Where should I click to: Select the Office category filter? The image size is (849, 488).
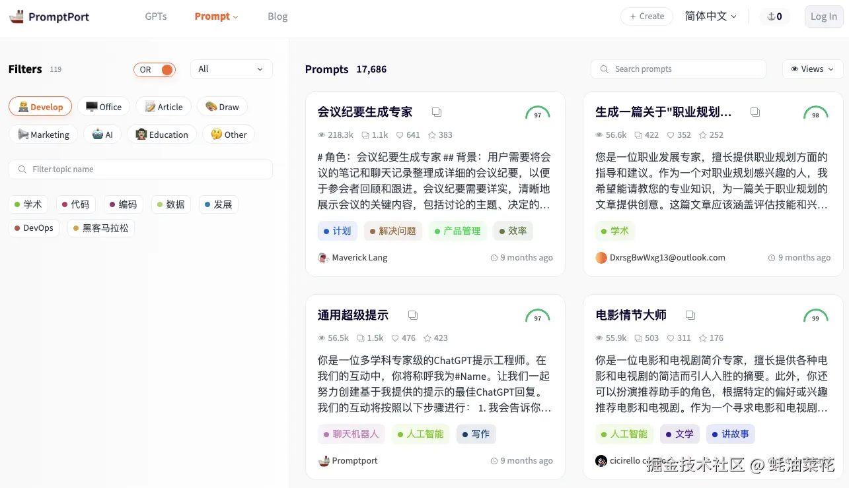pyautogui.click(x=104, y=107)
